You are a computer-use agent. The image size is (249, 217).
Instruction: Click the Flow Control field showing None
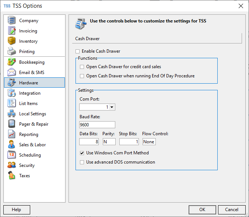point(149,142)
